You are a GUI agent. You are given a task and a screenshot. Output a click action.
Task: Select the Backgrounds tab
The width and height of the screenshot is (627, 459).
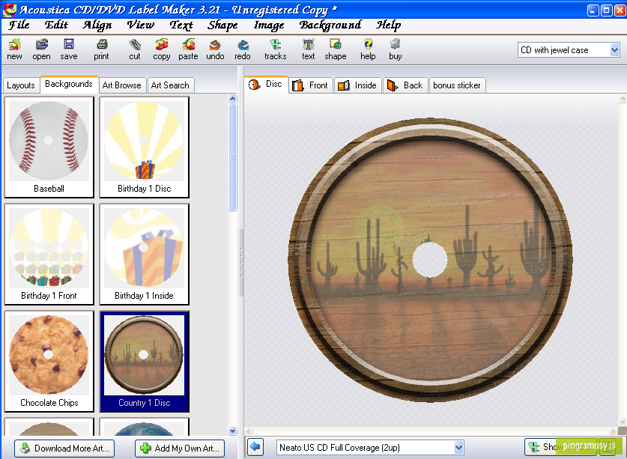coord(69,84)
